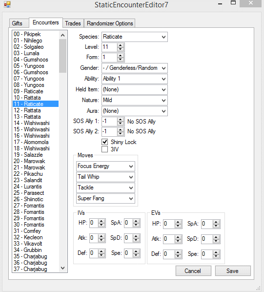Select '02 - Solgaleo' entry
Screen dimensions: 264x292
pyautogui.click(x=36, y=47)
